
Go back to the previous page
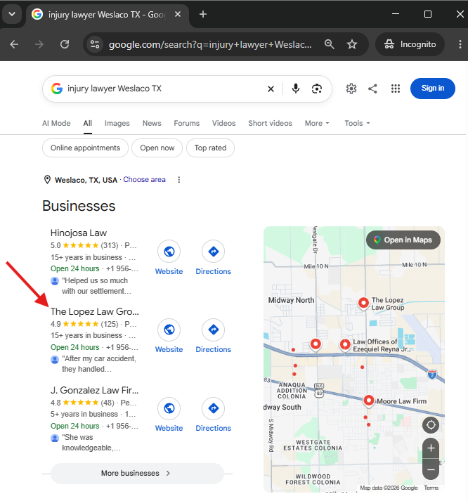[x=14, y=44]
